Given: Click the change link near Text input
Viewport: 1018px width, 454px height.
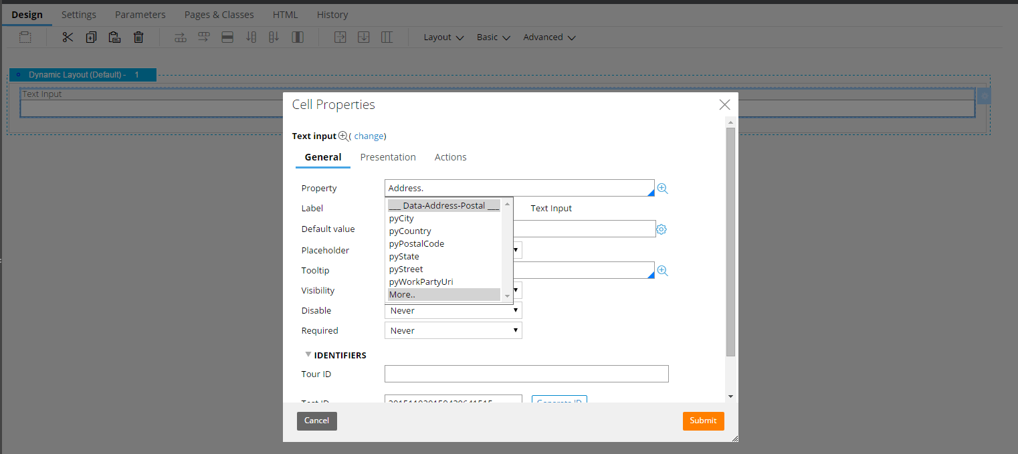Looking at the screenshot, I should [369, 136].
